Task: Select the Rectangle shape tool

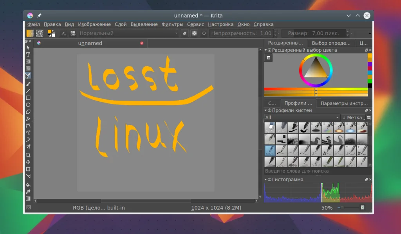Action: [28, 98]
